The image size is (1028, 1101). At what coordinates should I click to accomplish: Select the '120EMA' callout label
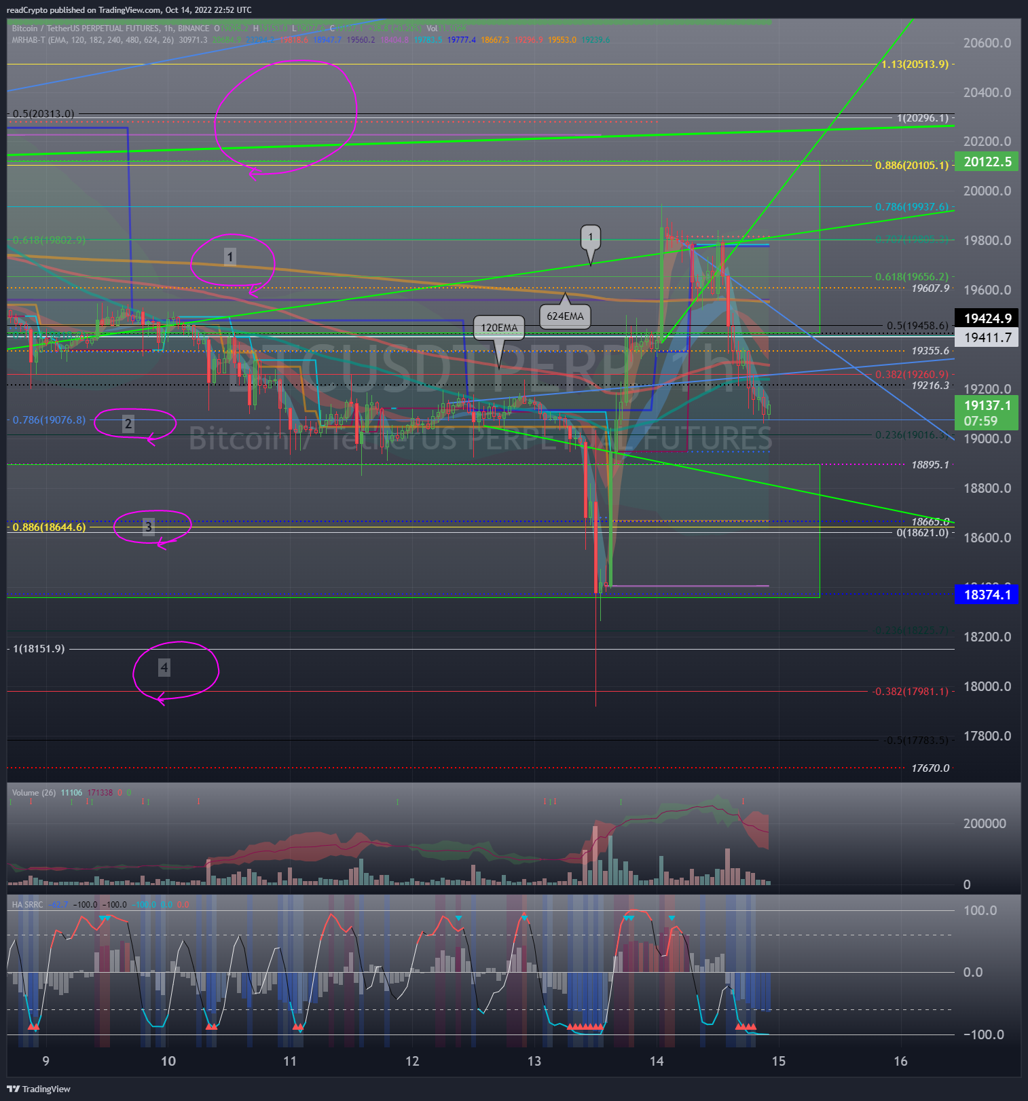point(499,328)
